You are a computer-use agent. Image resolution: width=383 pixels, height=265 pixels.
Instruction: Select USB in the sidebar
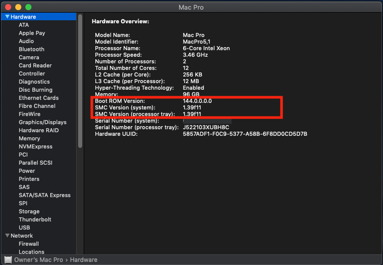tap(24, 228)
